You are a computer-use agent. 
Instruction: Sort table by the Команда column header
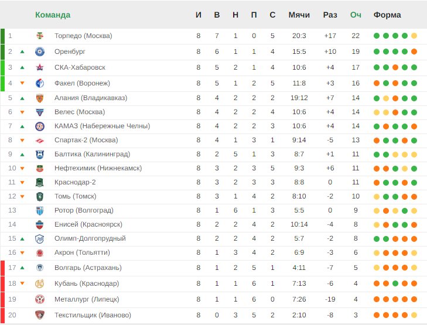tap(53, 15)
